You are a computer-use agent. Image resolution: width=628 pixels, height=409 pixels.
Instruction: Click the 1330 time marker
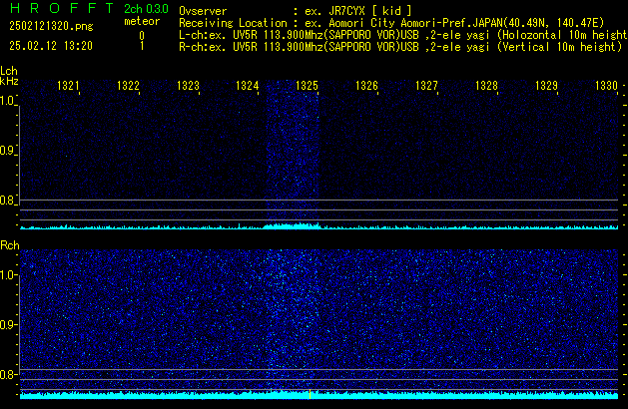pos(606,86)
